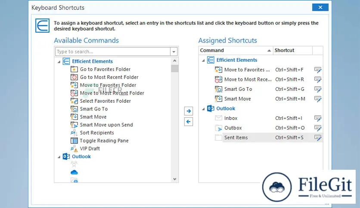Edit shortcut for Outbox row
Viewport: 360px width, 208px height.
tap(318, 128)
